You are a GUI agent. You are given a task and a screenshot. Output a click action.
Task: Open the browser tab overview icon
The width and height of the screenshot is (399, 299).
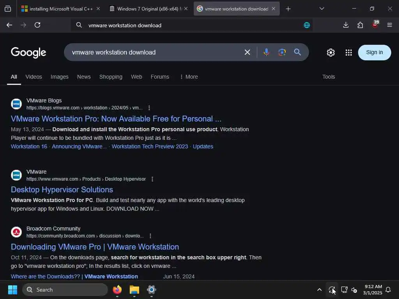tap(8, 9)
